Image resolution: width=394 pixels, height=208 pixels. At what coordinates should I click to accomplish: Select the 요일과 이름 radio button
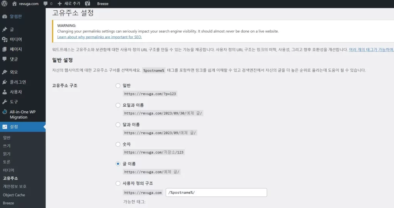pyautogui.click(x=118, y=105)
